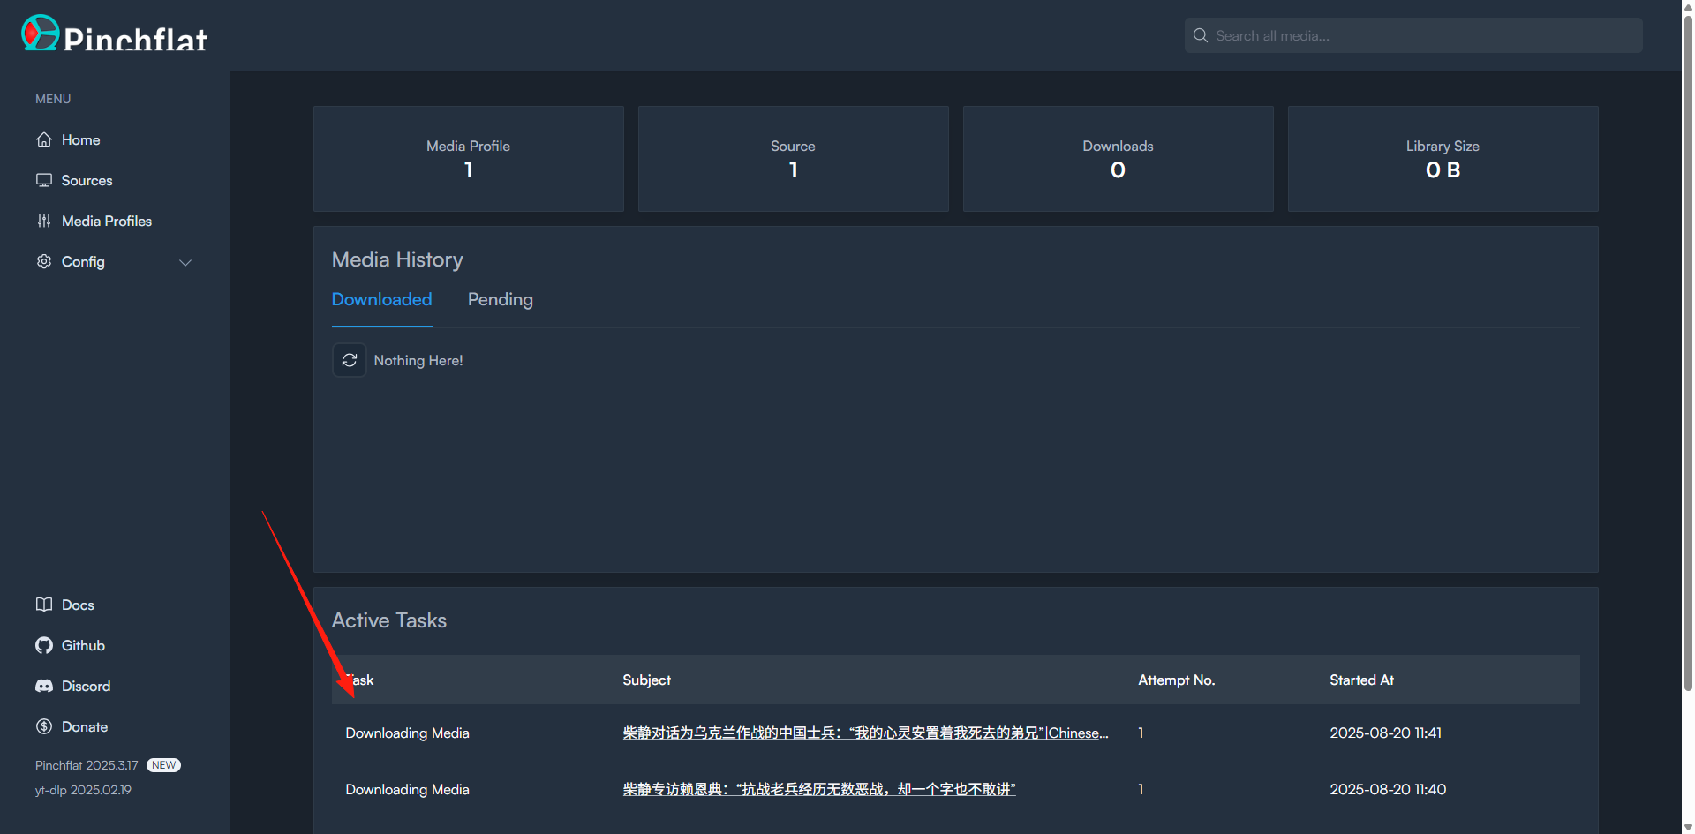Viewport: 1695px width, 834px height.
Task: Click the Discord icon in the sidebar
Action: [x=44, y=686]
